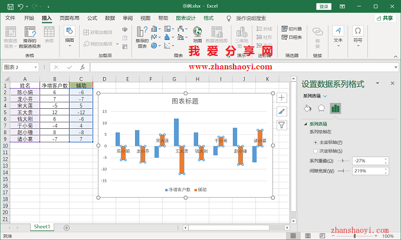Select Secondary Axis (次坐标轴) radio button
The width and height of the screenshot is (401, 240).
click(315, 151)
